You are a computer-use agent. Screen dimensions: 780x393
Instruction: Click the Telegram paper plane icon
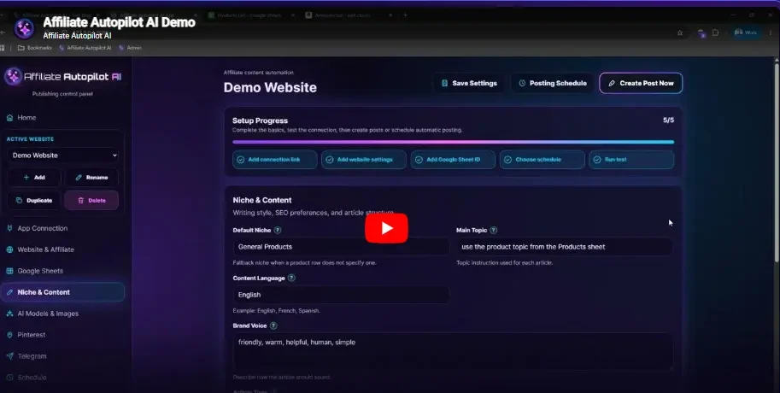pos(9,356)
